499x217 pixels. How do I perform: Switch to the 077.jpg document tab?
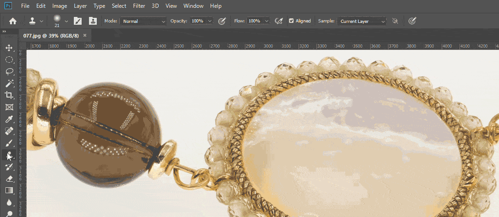(50, 35)
